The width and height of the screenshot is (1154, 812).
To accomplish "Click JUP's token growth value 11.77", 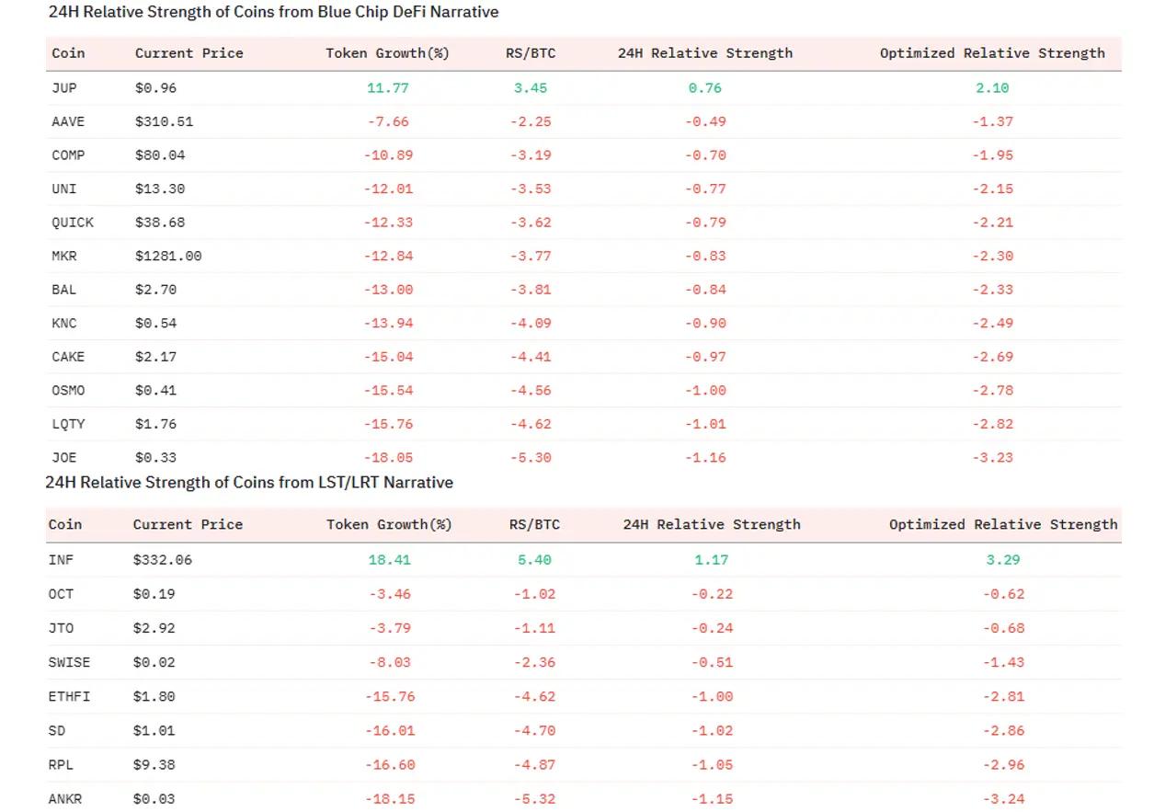I will [387, 88].
